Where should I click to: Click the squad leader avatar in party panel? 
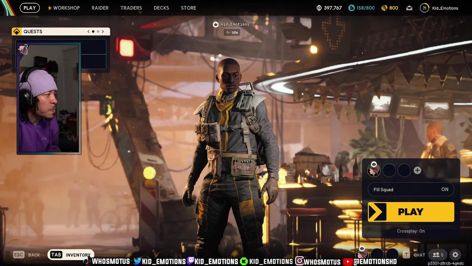coord(374,170)
